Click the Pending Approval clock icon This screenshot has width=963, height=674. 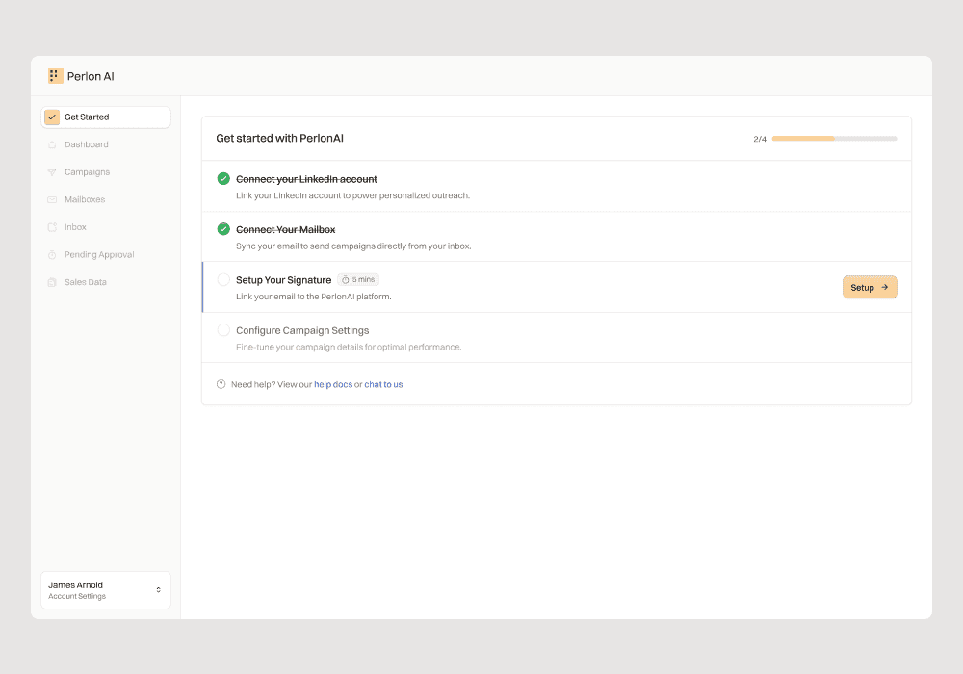[52, 254]
